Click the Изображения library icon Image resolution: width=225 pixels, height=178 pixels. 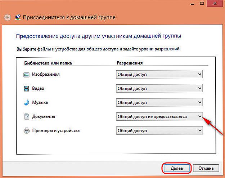(26, 75)
